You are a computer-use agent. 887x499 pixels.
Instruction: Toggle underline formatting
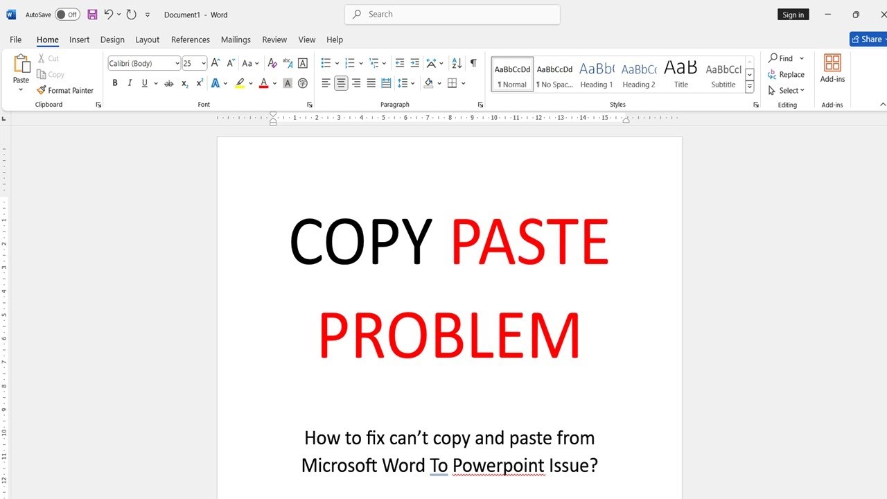pyautogui.click(x=144, y=83)
